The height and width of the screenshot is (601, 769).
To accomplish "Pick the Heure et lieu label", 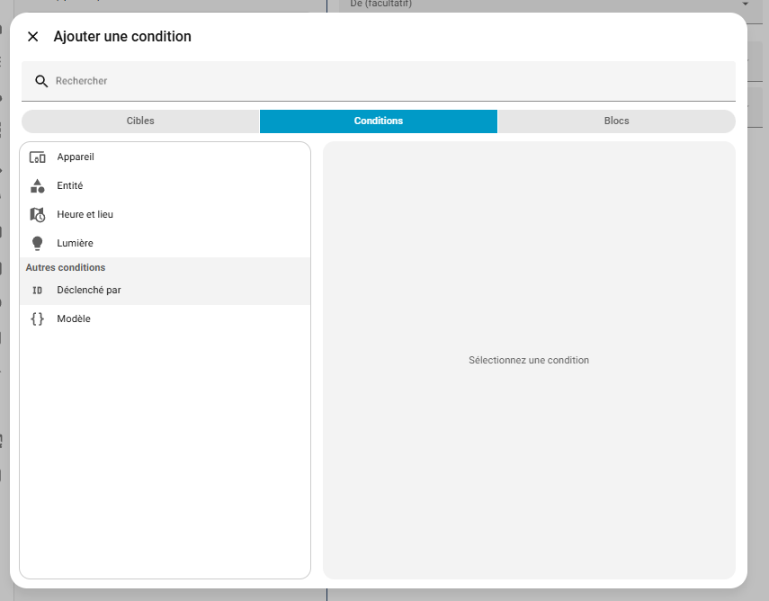I will click(85, 215).
